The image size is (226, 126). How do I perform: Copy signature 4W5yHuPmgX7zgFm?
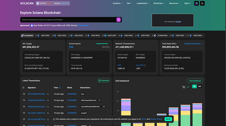pyautogui.click(x=48, y=107)
